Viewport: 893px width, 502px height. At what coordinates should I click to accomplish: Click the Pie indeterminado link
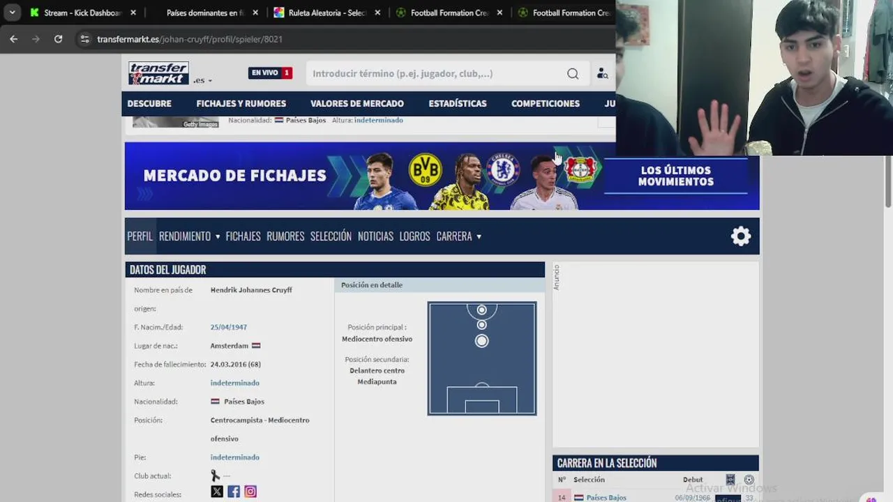coord(234,457)
